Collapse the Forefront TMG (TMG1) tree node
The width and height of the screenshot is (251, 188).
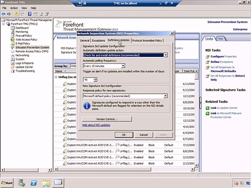coord(3,24)
